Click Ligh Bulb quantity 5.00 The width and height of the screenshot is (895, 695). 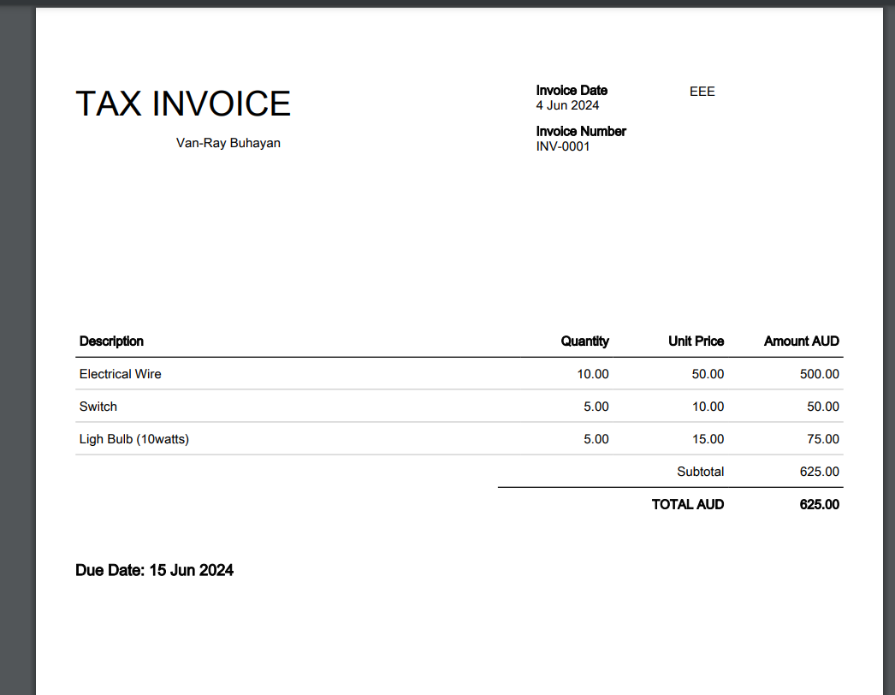[596, 439]
